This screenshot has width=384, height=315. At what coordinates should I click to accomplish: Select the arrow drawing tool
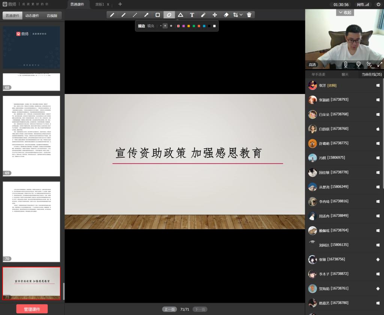pyautogui.click(x=146, y=15)
